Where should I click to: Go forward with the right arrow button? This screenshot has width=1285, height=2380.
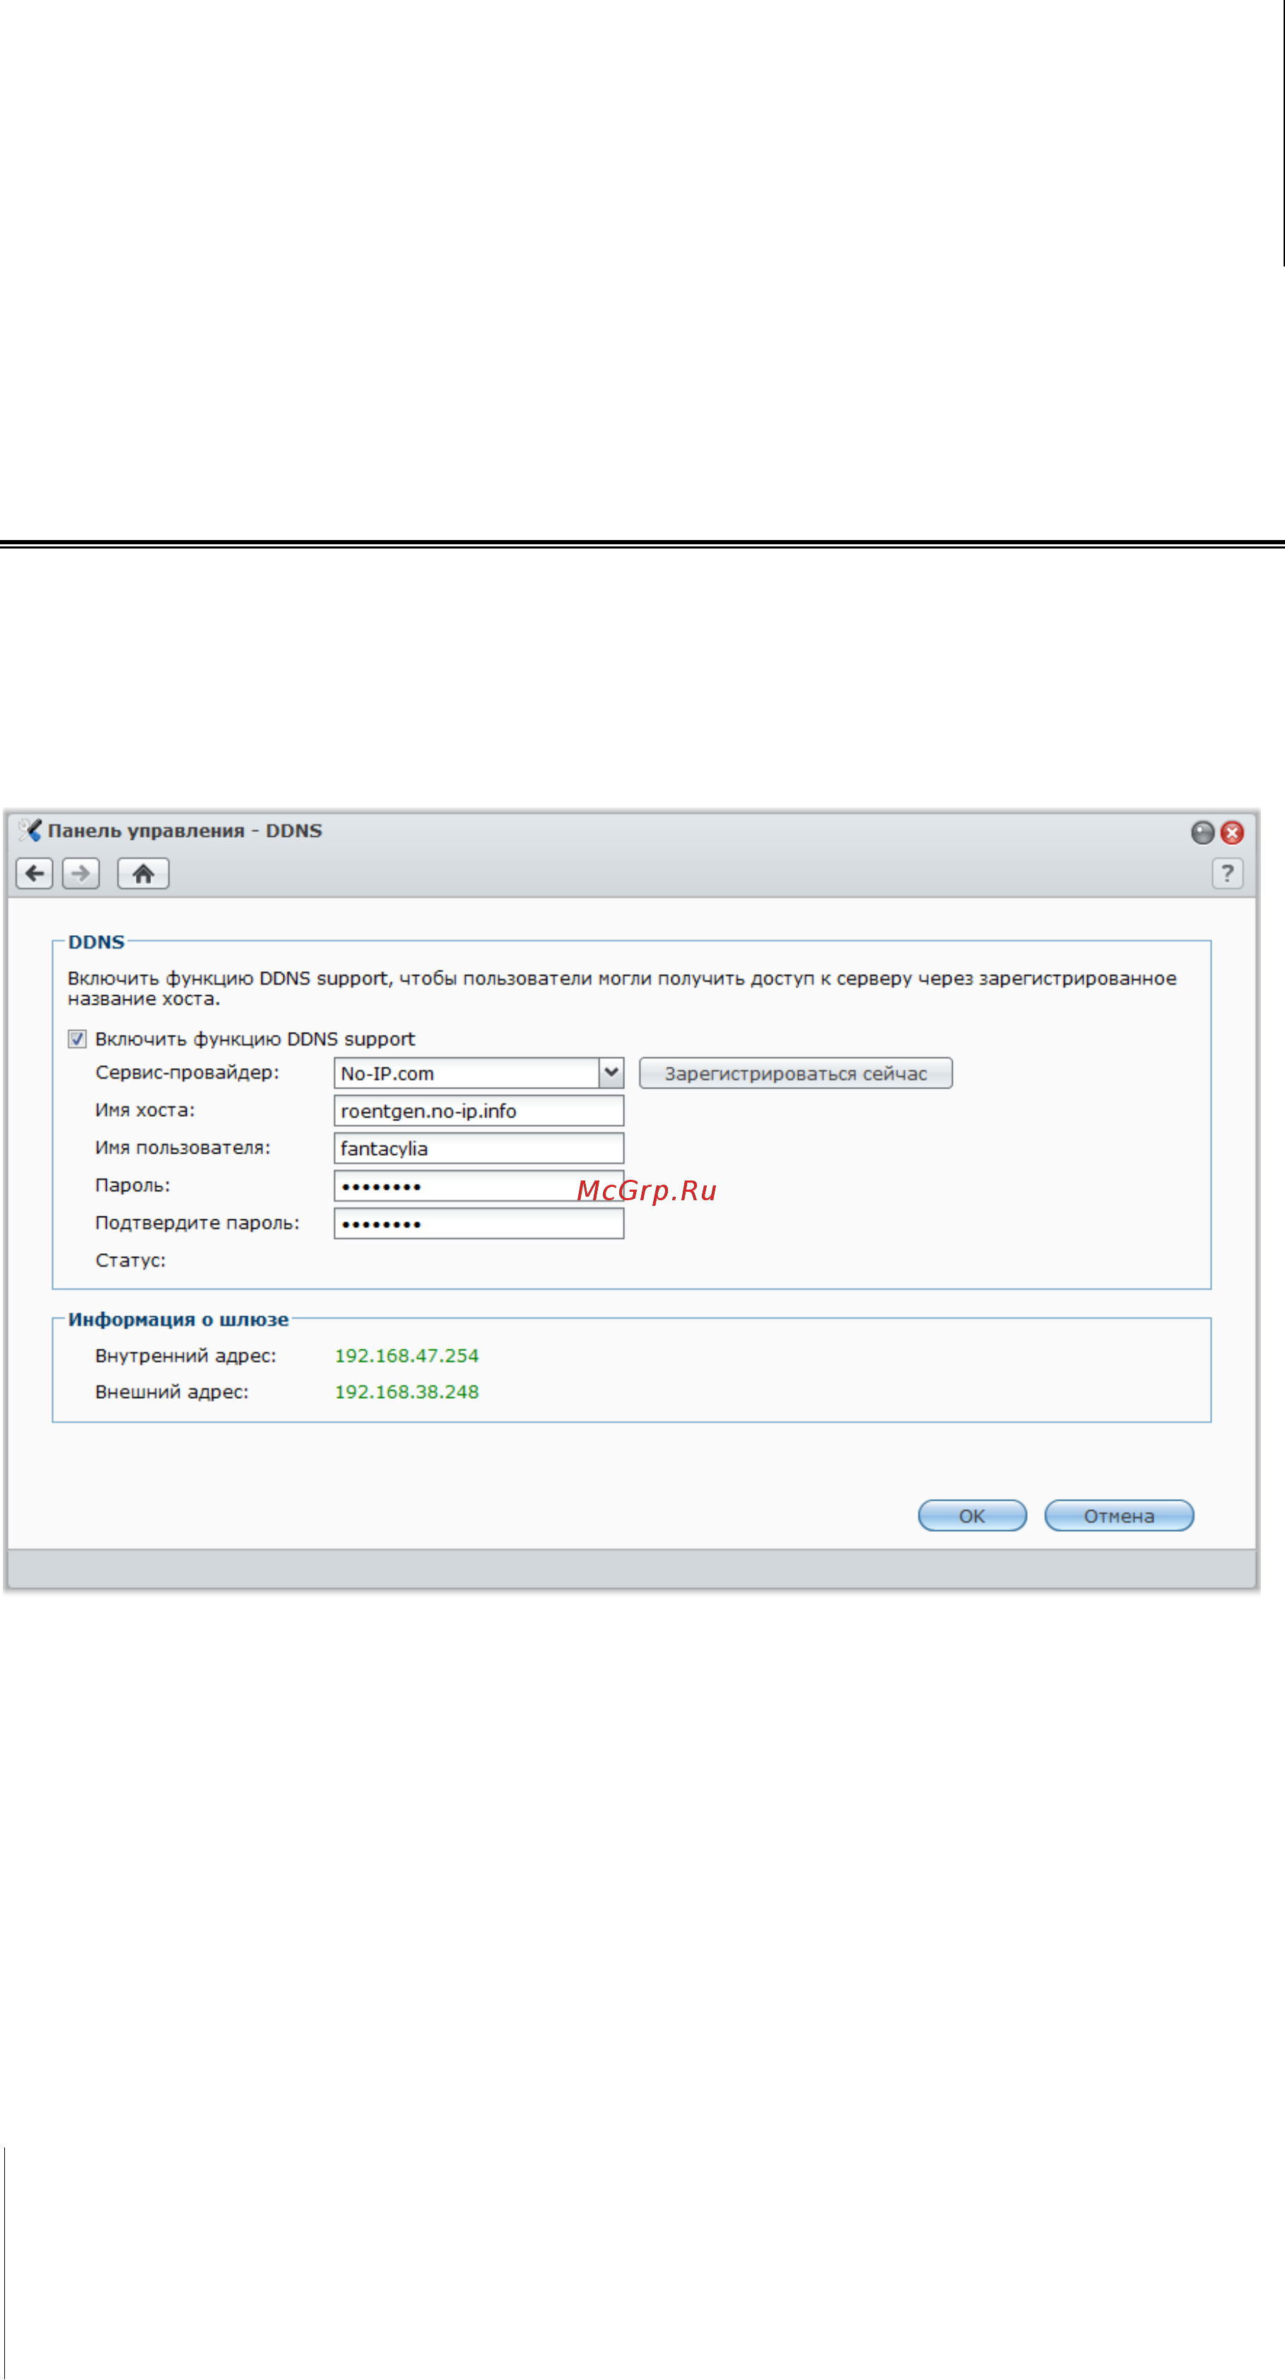tap(81, 873)
